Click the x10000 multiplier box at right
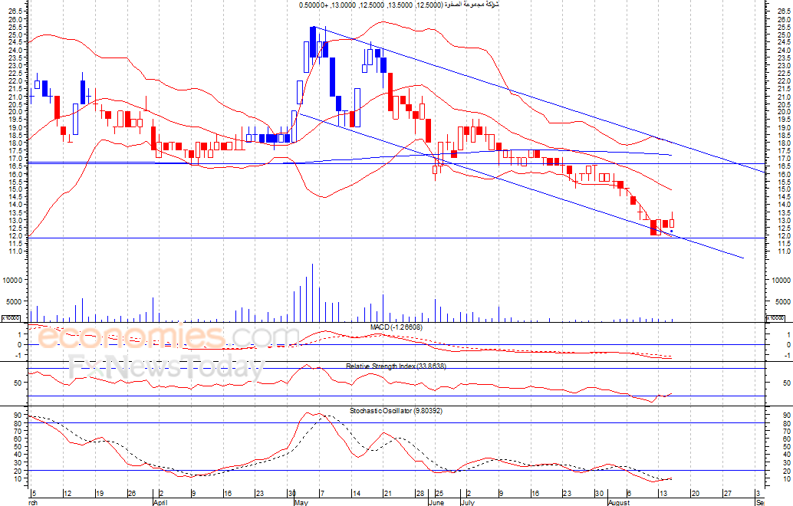This screenshot has width=793, height=506. (776, 318)
